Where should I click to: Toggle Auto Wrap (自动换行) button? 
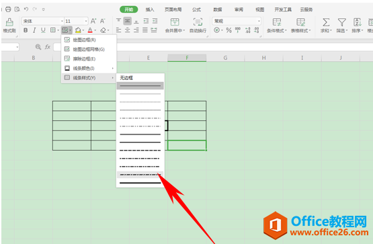coord(198,26)
